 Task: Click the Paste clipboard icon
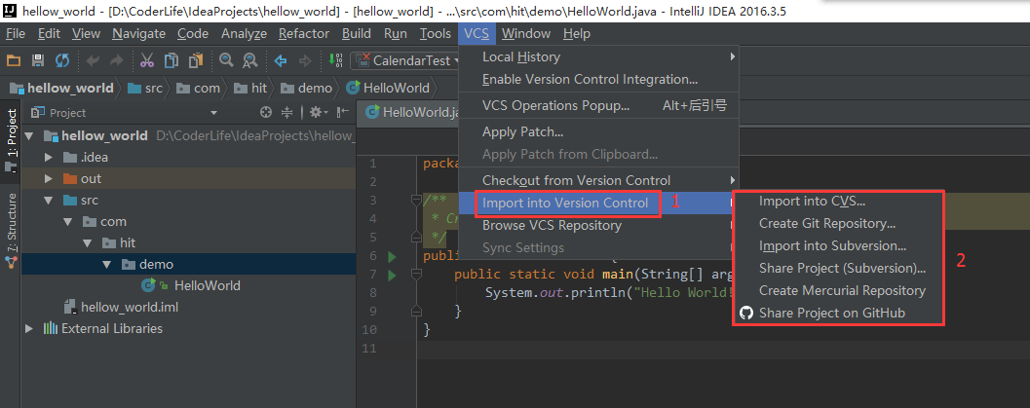pyautogui.click(x=195, y=61)
